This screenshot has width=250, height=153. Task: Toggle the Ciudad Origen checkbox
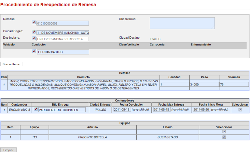click(x=34, y=32)
